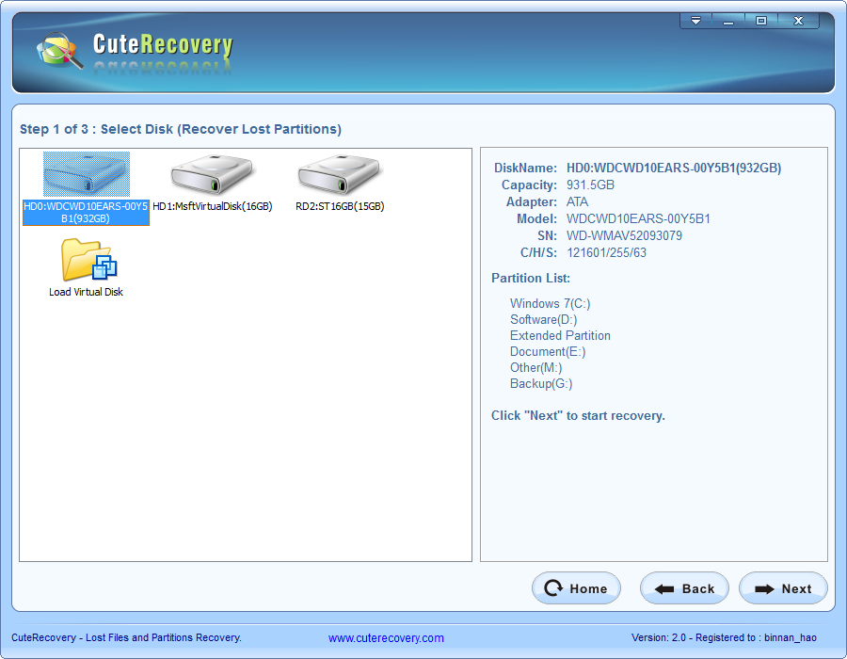
Task: Click the Document(E:) partition entry
Action: 548,352
